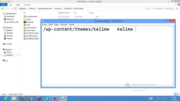The width and height of the screenshot is (180, 101).
Task: Open Notepad Biçim menu
Action: coord(57,24)
